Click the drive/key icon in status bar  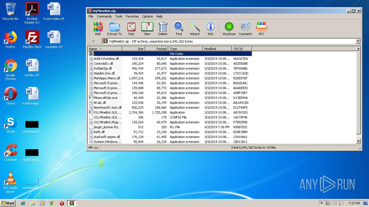coord(93,147)
